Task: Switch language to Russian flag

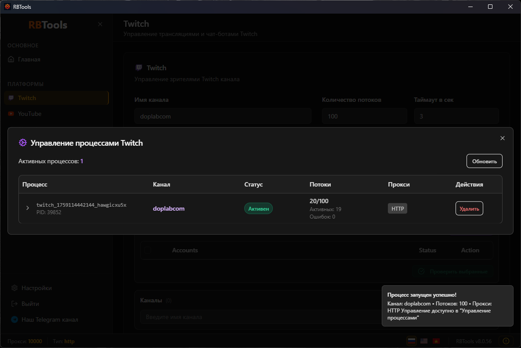Action: pyautogui.click(x=411, y=341)
